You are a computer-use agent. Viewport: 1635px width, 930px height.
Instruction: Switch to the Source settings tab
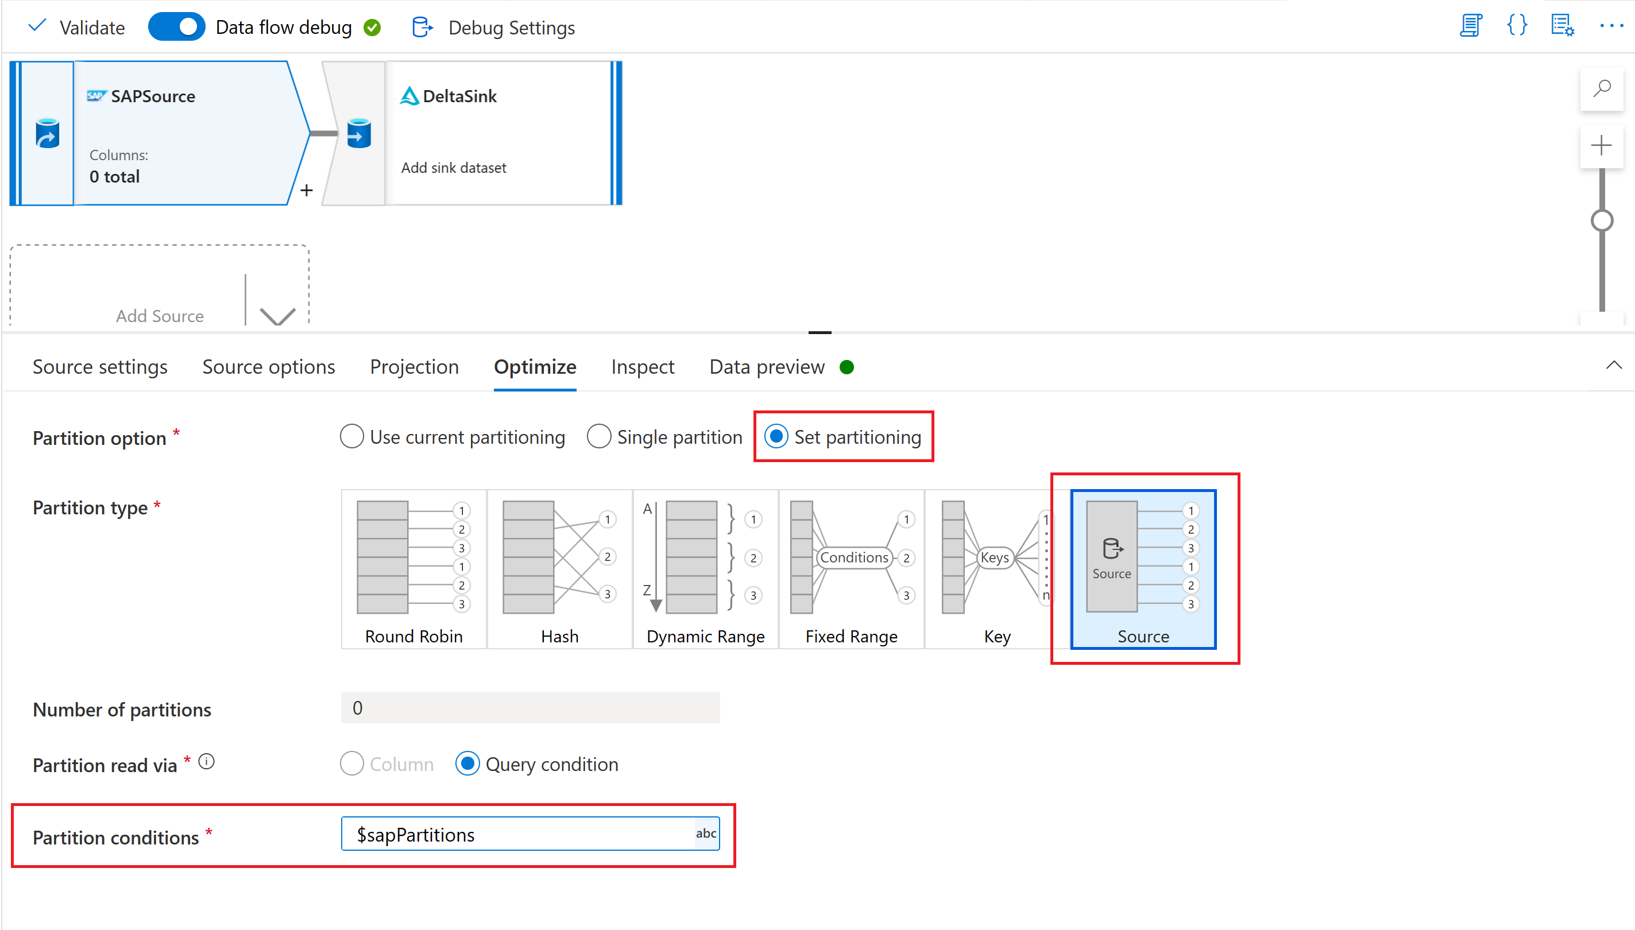click(99, 366)
